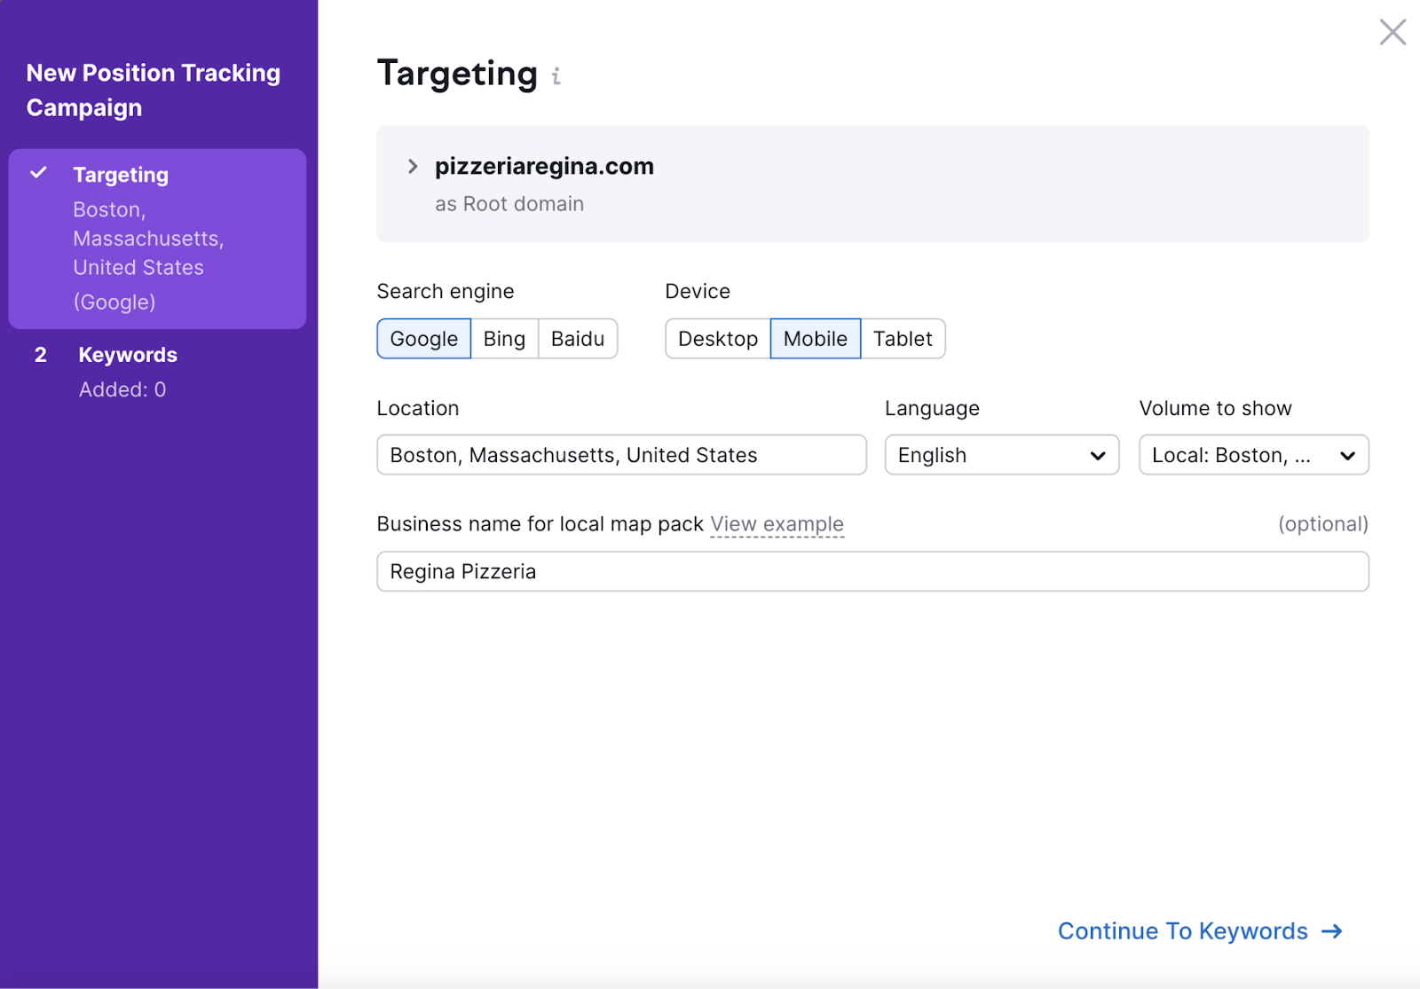Viewport: 1420px width, 989px height.
Task: Close the New Position Tracking Campaign dialog
Action: pyautogui.click(x=1392, y=32)
